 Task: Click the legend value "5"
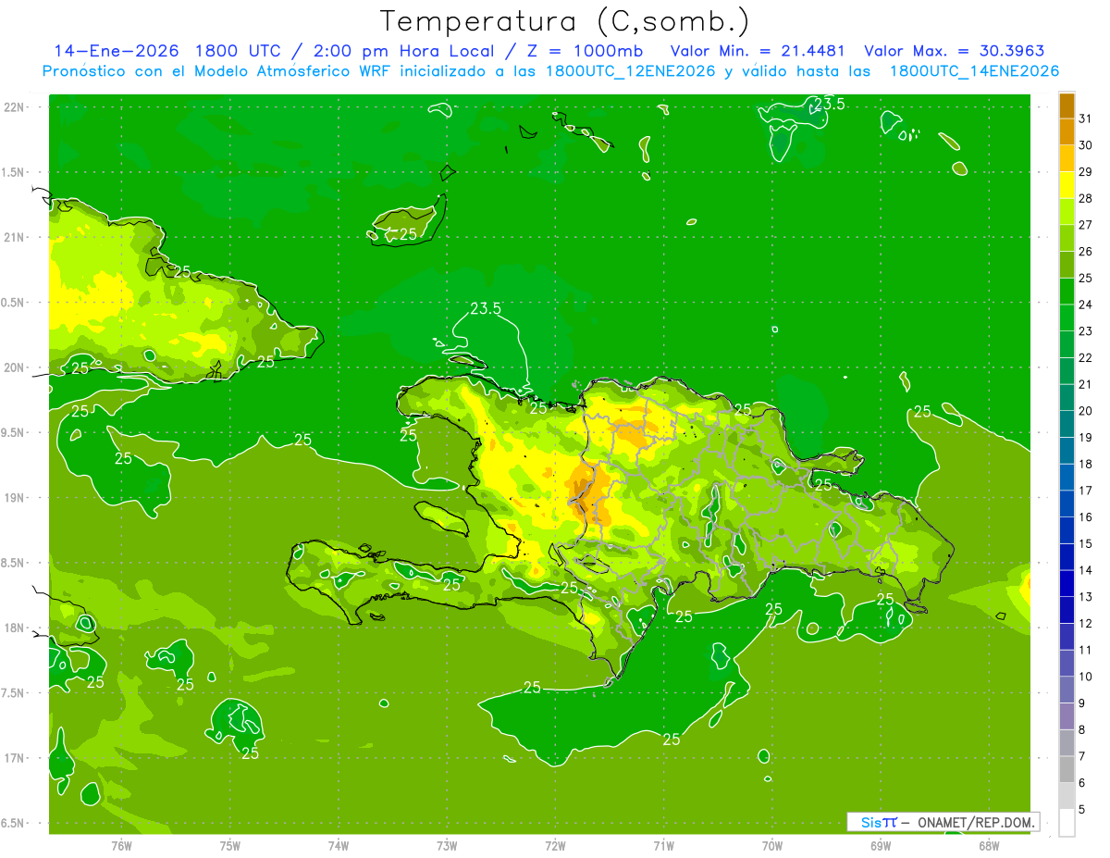(x=1083, y=810)
